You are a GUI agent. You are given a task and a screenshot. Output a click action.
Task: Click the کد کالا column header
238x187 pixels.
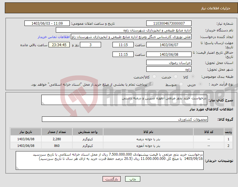[x=209, y=132]
